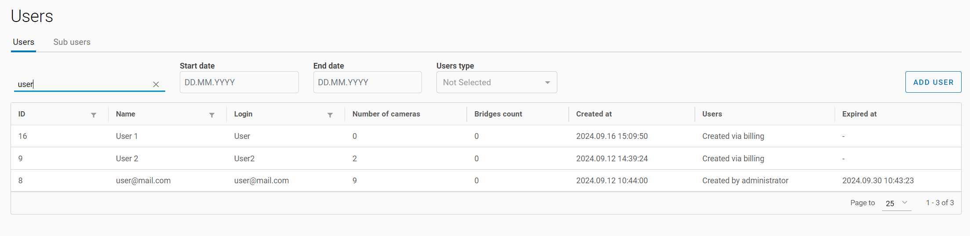This screenshot has height=236, width=970.
Task: Click into the user search box
Action: [84, 84]
